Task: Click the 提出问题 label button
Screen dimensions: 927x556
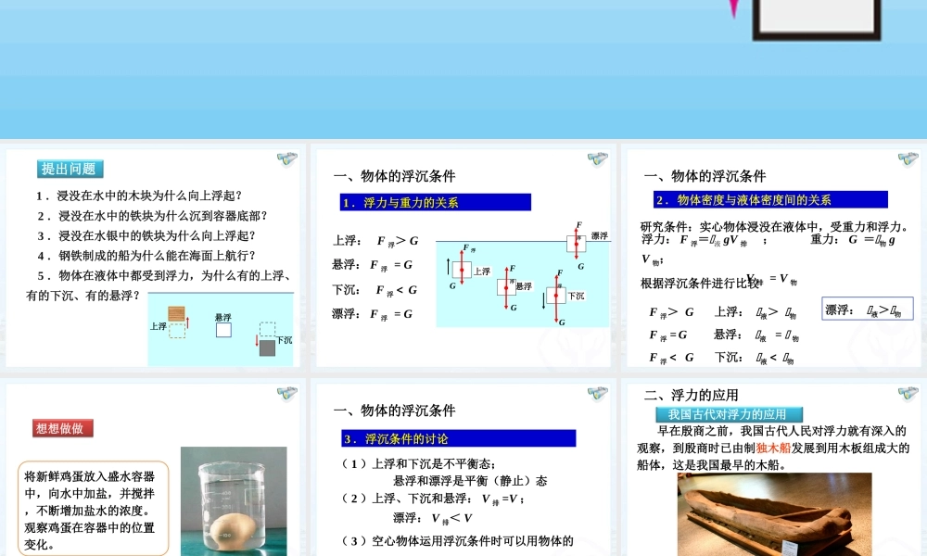Action: (x=70, y=169)
